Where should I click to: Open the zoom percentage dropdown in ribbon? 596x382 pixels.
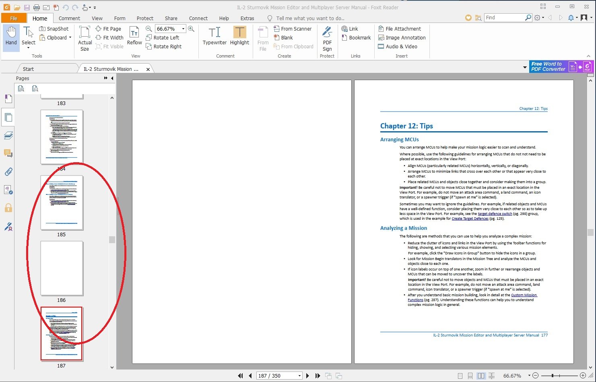coord(184,29)
